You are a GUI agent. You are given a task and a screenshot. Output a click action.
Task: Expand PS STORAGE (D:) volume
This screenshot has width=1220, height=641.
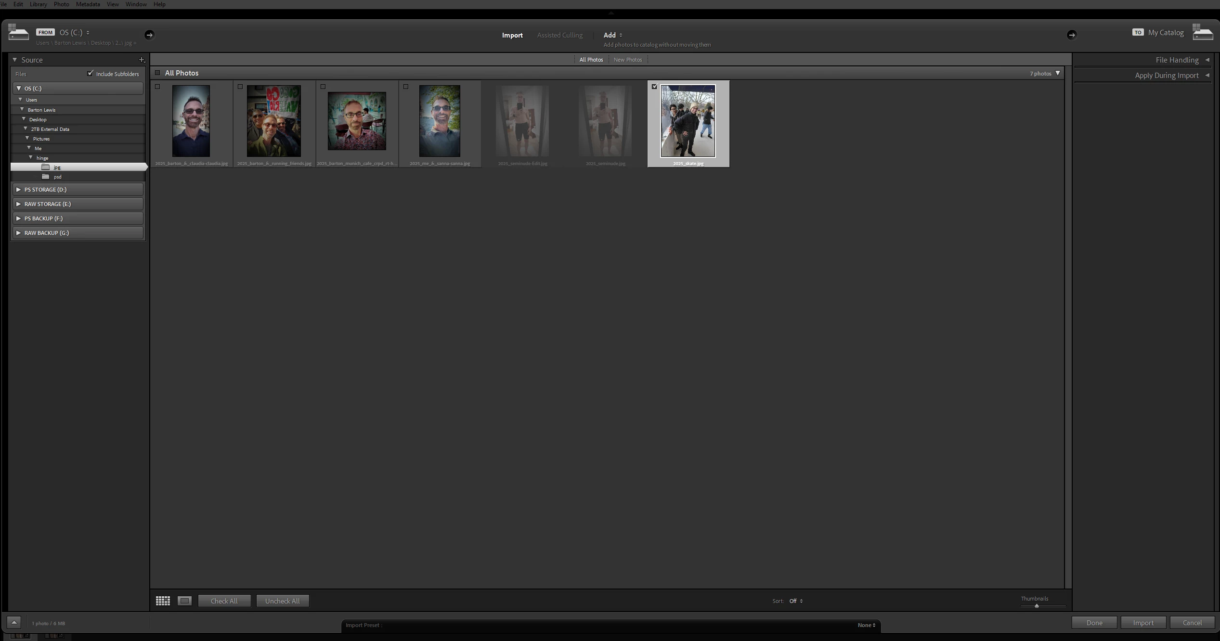(x=19, y=189)
